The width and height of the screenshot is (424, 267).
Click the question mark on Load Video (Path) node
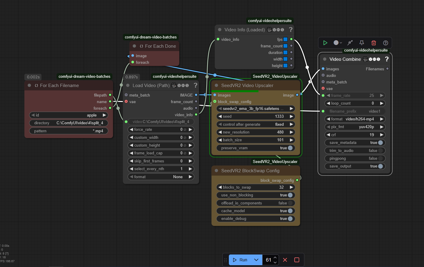(195, 86)
